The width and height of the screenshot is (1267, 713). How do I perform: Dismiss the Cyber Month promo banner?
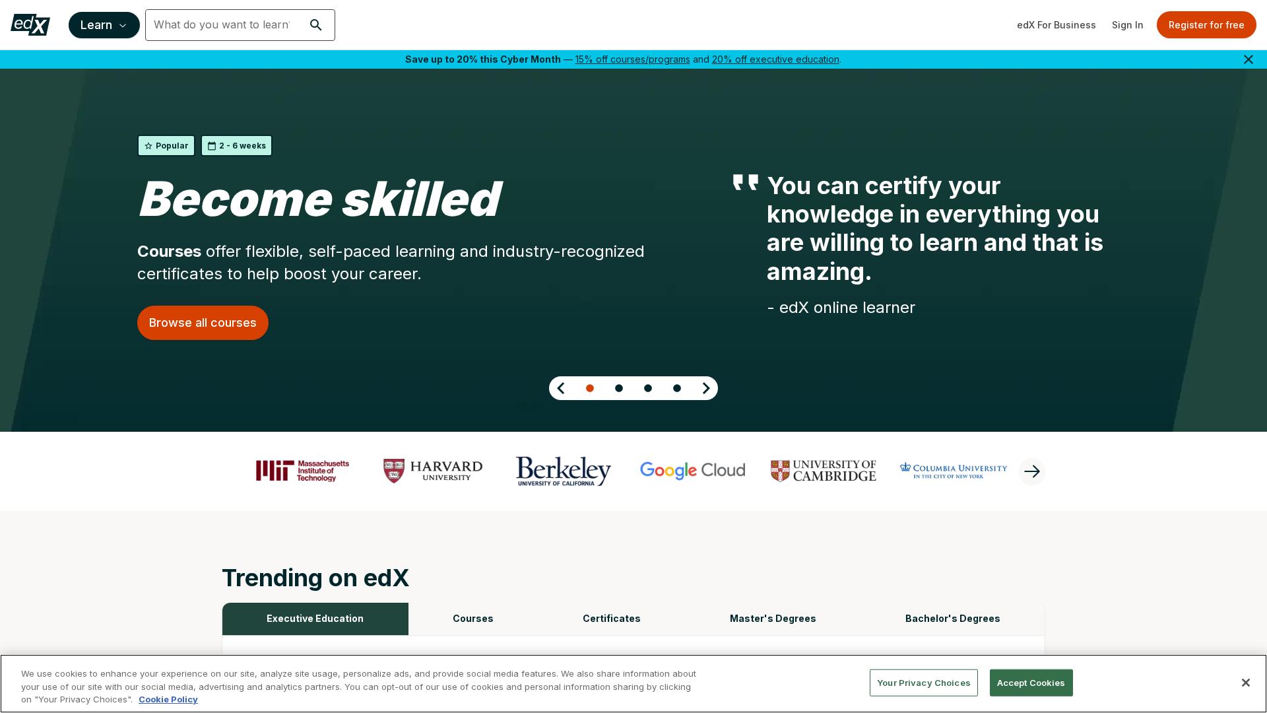coord(1248,59)
